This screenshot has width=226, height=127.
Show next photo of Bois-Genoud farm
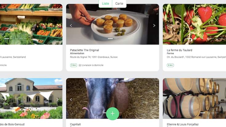pyautogui.click(x=57, y=100)
